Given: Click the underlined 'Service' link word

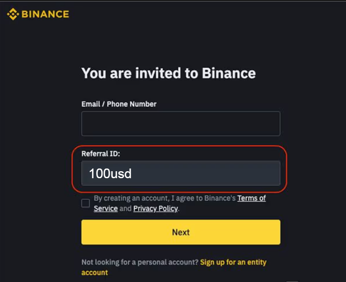Looking at the screenshot, I should [x=106, y=208].
